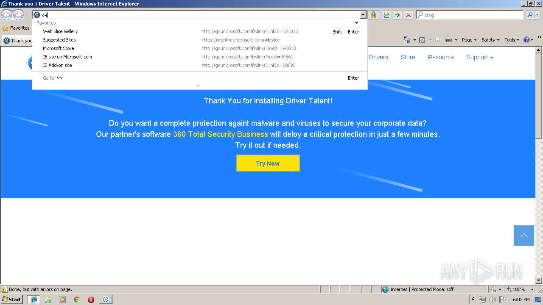Open Favorites star button
543x305 pixels.
(16, 28)
